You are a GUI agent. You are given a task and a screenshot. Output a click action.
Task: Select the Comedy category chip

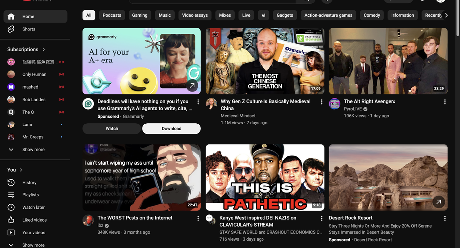[x=372, y=15]
